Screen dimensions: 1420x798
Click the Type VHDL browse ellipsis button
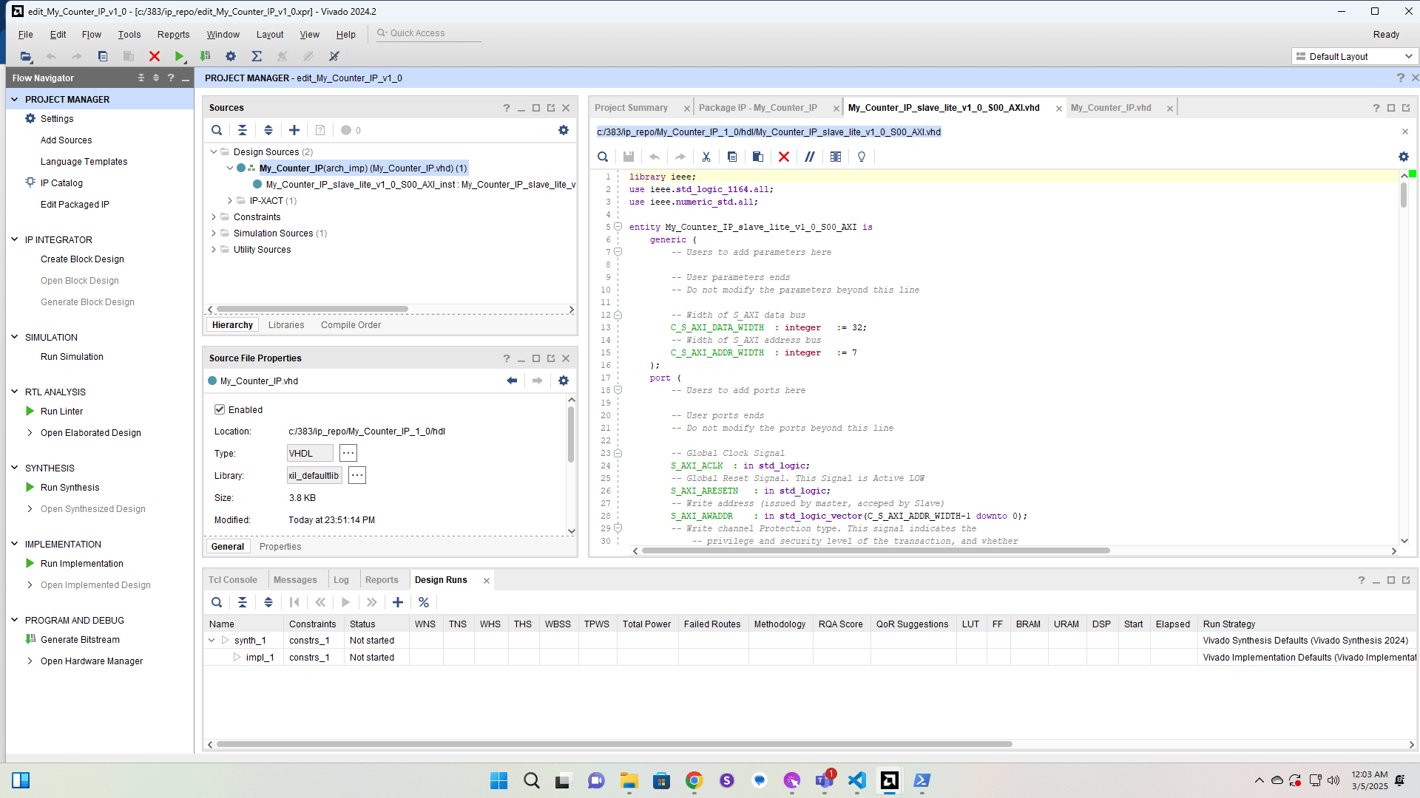pos(348,453)
